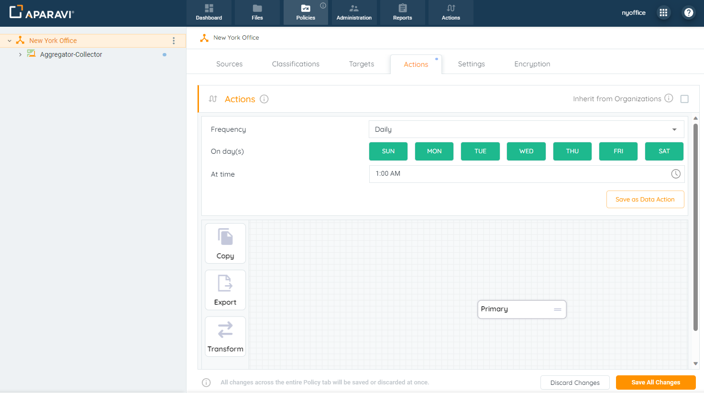Click the vertical scrollbar in Actions panel
This screenshot has height=393, width=704.
[695, 227]
